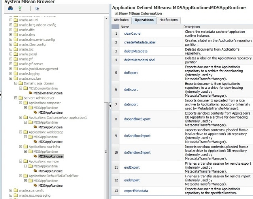Expand the oracle.soa.config node
This screenshot has width=253, height=199.
tap(11, 190)
